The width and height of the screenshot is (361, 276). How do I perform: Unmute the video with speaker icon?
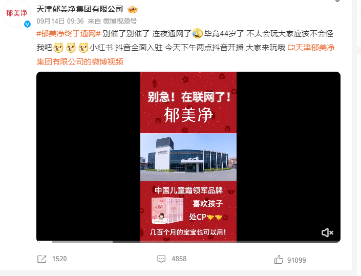pyautogui.click(x=327, y=232)
